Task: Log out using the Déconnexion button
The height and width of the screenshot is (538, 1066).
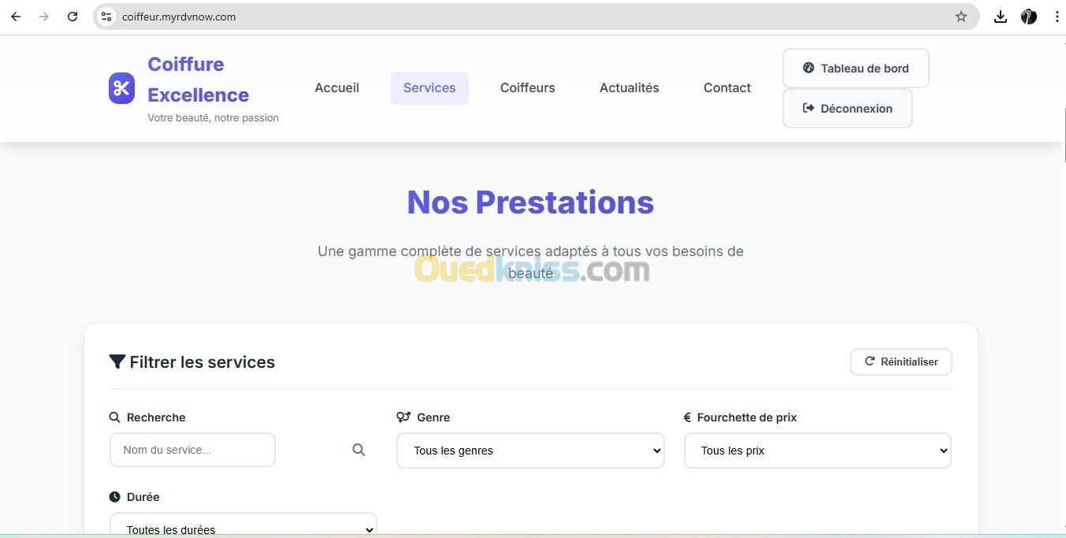Action: coord(847,109)
